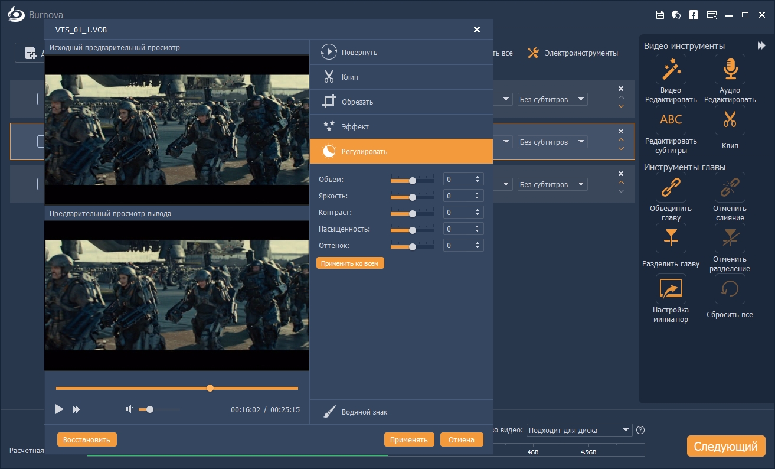This screenshot has height=469, width=775.
Task: Click the add file icon behind the dialog
Action: [30, 53]
